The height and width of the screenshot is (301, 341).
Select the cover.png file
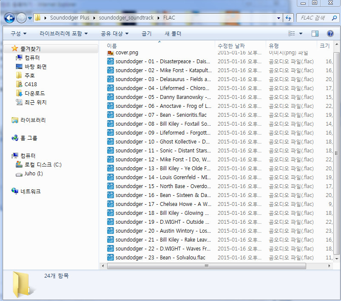tap(127, 52)
